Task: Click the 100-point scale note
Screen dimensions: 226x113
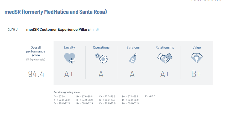Action: tap(36, 60)
